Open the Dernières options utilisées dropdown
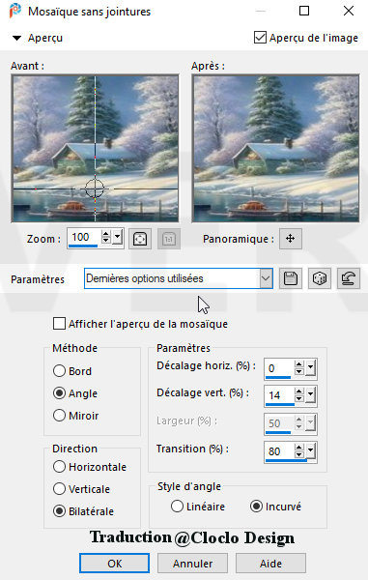This screenshot has width=368, height=580. tap(266, 278)
